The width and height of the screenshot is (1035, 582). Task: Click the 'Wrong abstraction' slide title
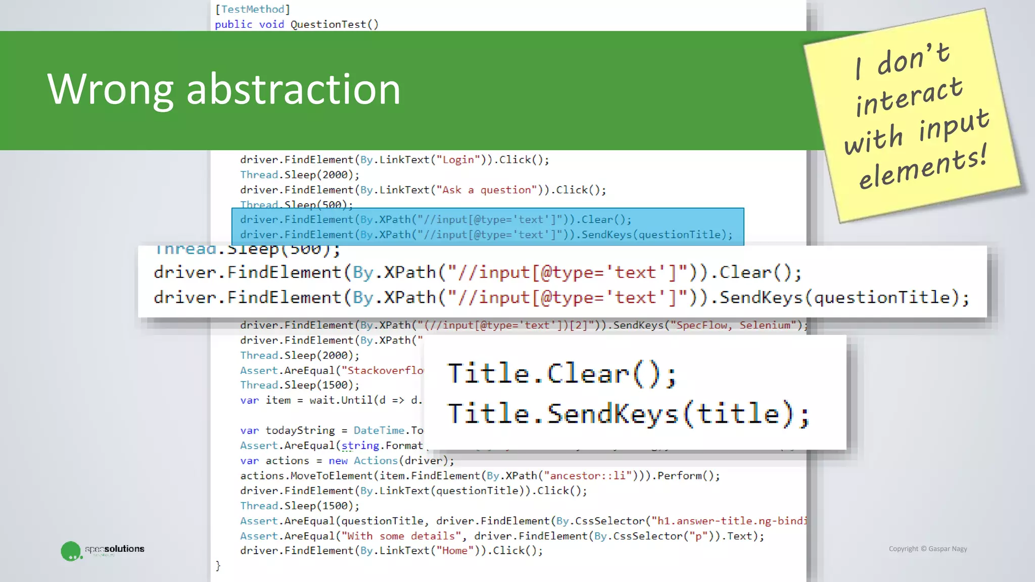click(x=224, y=89)
